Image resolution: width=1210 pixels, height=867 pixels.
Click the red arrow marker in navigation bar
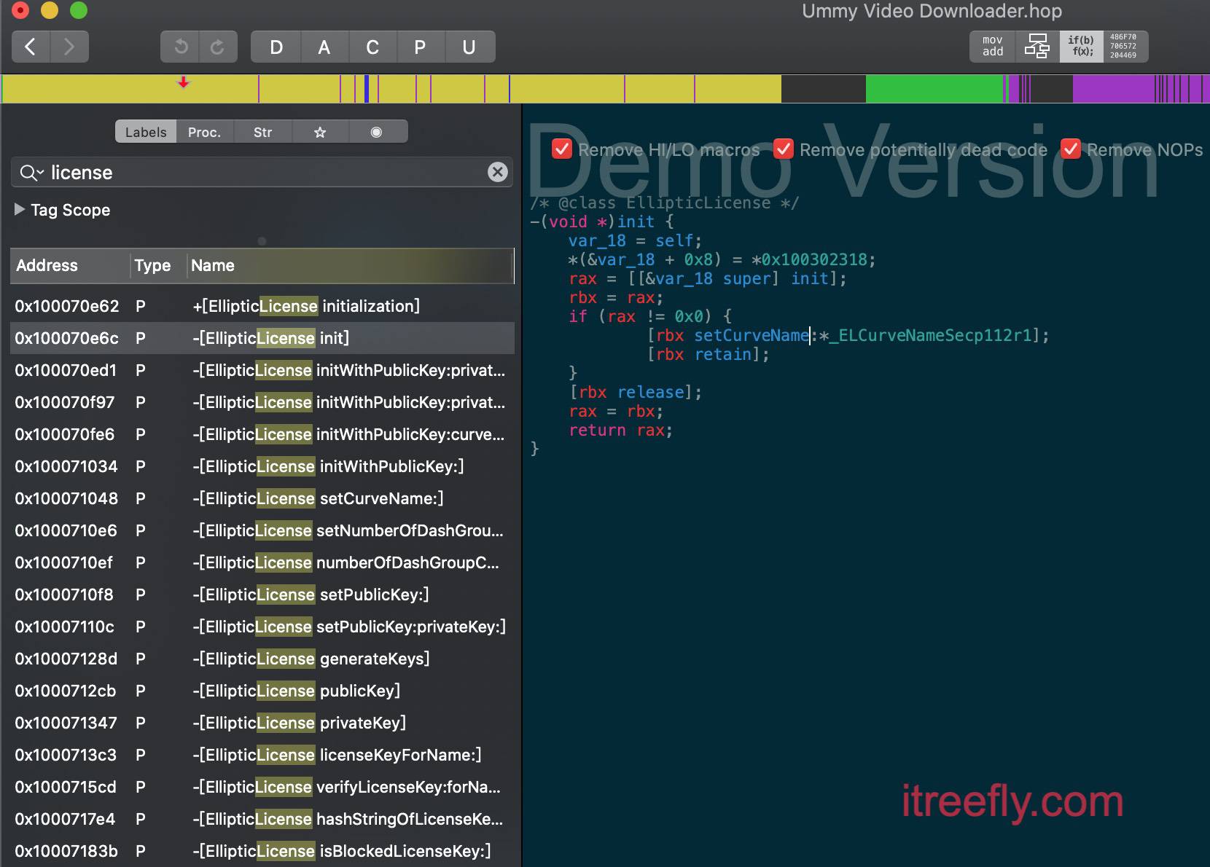(x=184, y=82)
